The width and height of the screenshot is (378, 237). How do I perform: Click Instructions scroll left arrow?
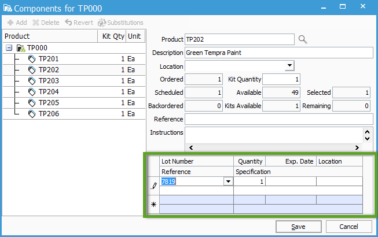click(x=191, y=147)
